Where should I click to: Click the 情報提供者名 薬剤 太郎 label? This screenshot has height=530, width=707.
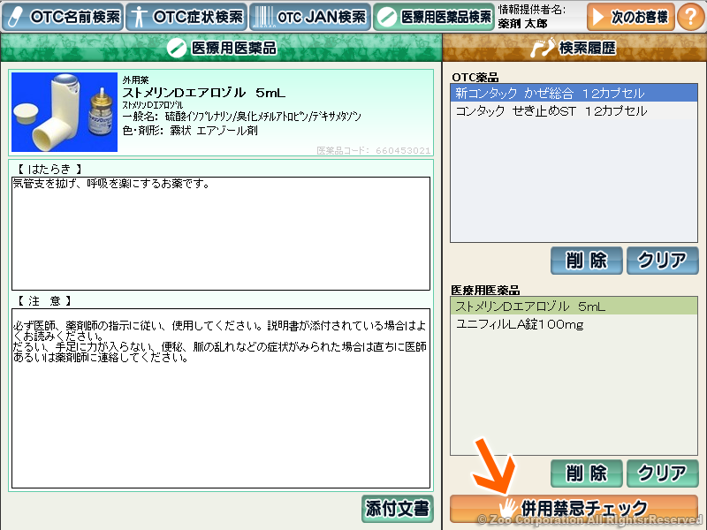click(532, 17)
